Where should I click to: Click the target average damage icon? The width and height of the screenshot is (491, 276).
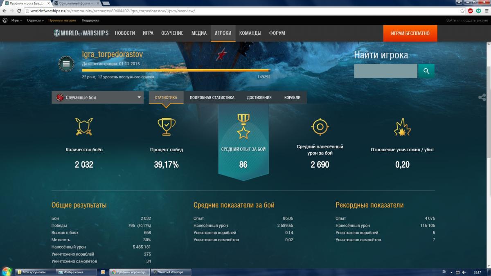click(x=320, y=126)
